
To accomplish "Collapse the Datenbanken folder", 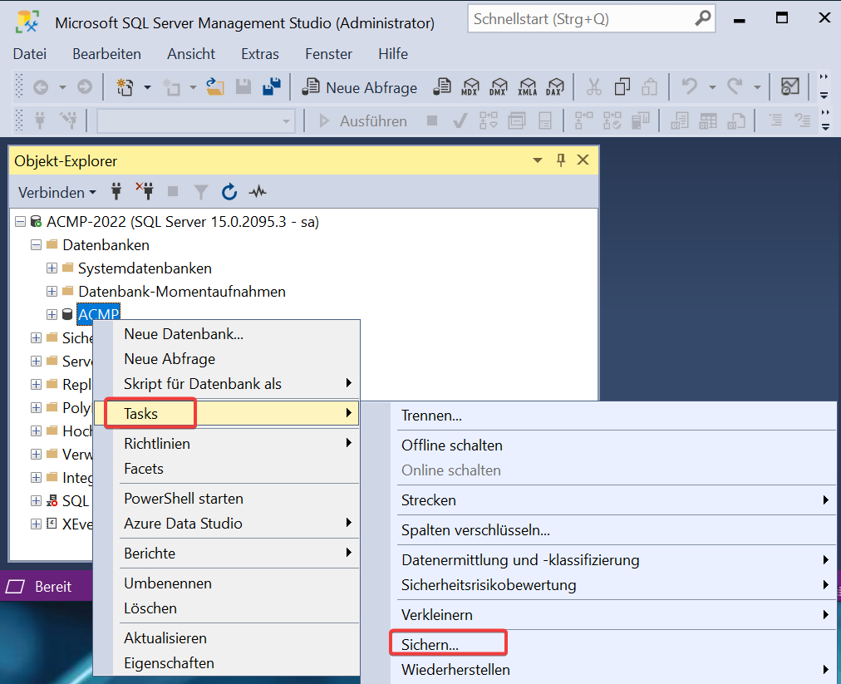I will pyautogui.click(x=36, y=245).
